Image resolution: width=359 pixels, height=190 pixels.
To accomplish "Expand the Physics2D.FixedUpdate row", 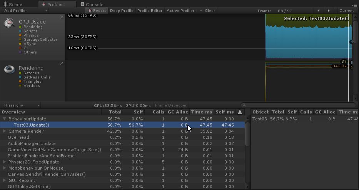I will (x=4, y=162).
